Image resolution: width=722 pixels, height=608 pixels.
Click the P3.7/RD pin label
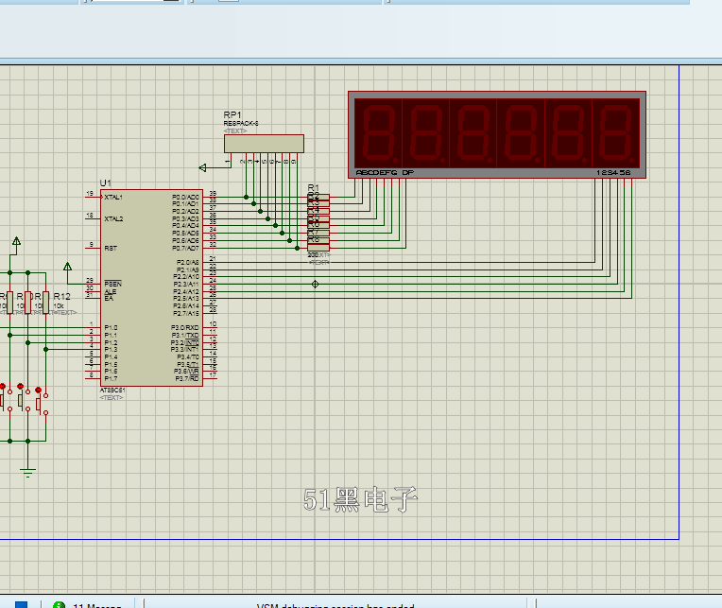(x=187, y=378)
